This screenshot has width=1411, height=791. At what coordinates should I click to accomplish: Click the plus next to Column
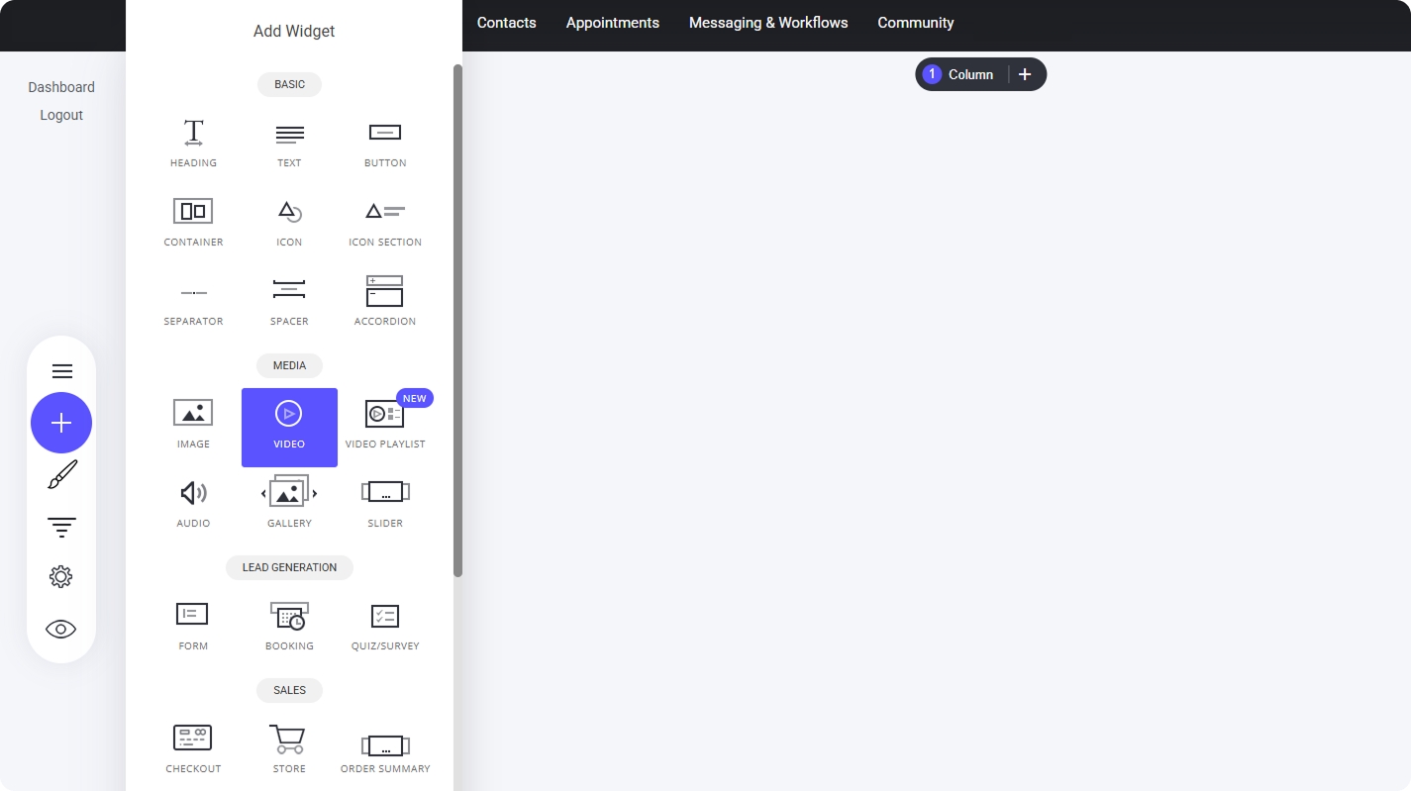pos(1025,74)
